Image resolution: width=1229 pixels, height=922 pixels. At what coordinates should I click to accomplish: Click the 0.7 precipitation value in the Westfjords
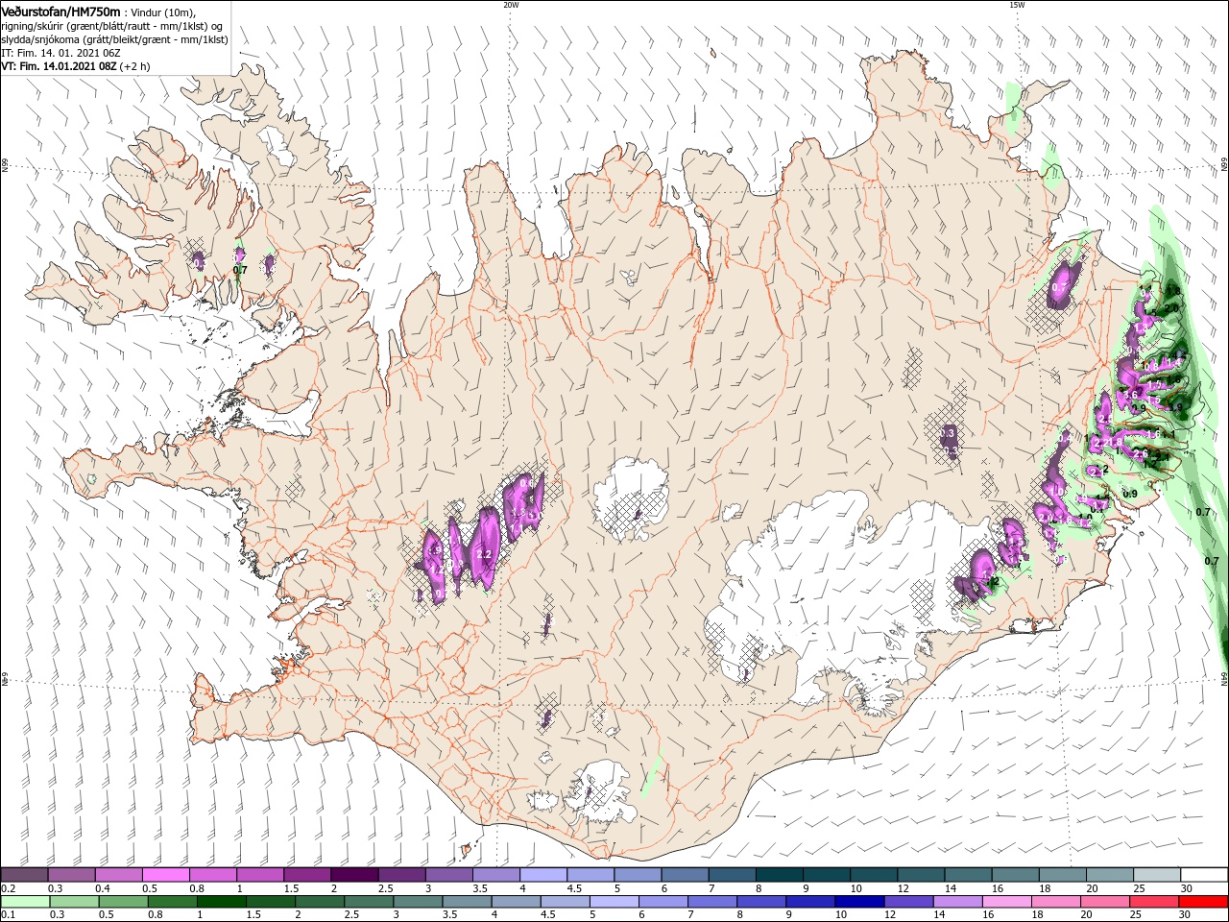pos(240,270)
